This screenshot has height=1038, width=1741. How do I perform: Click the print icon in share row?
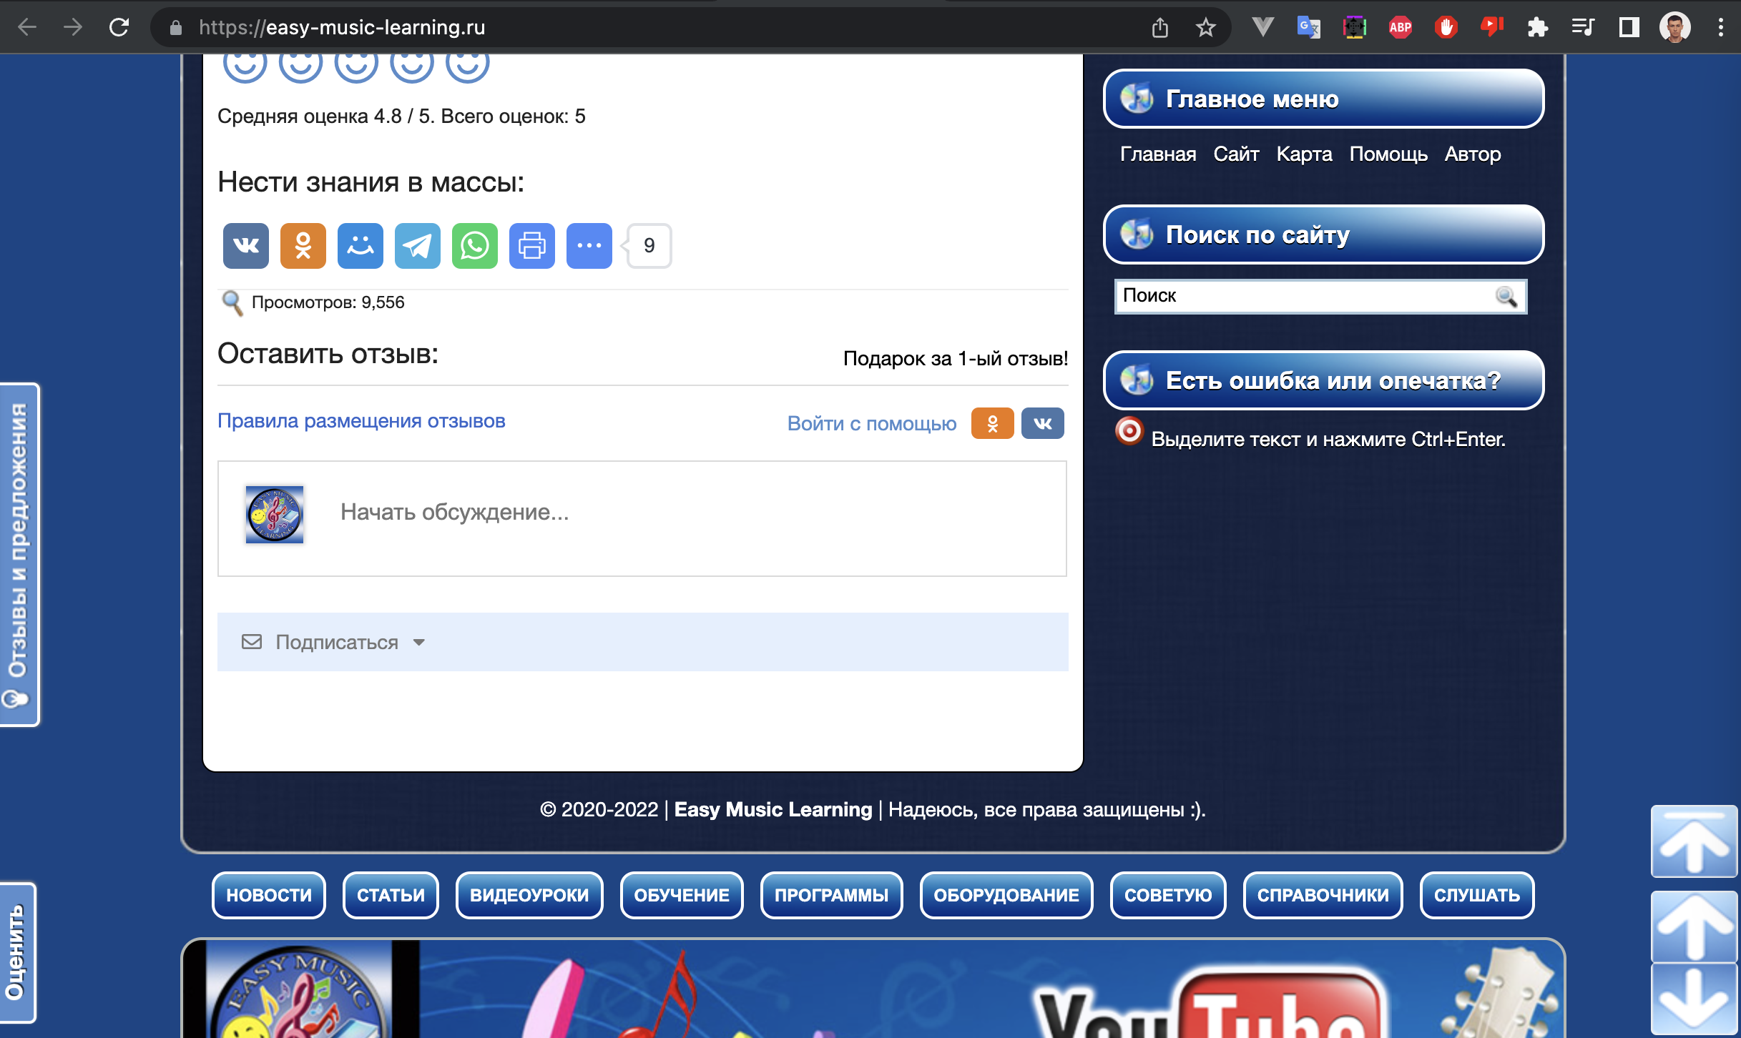tap(531, 246)
